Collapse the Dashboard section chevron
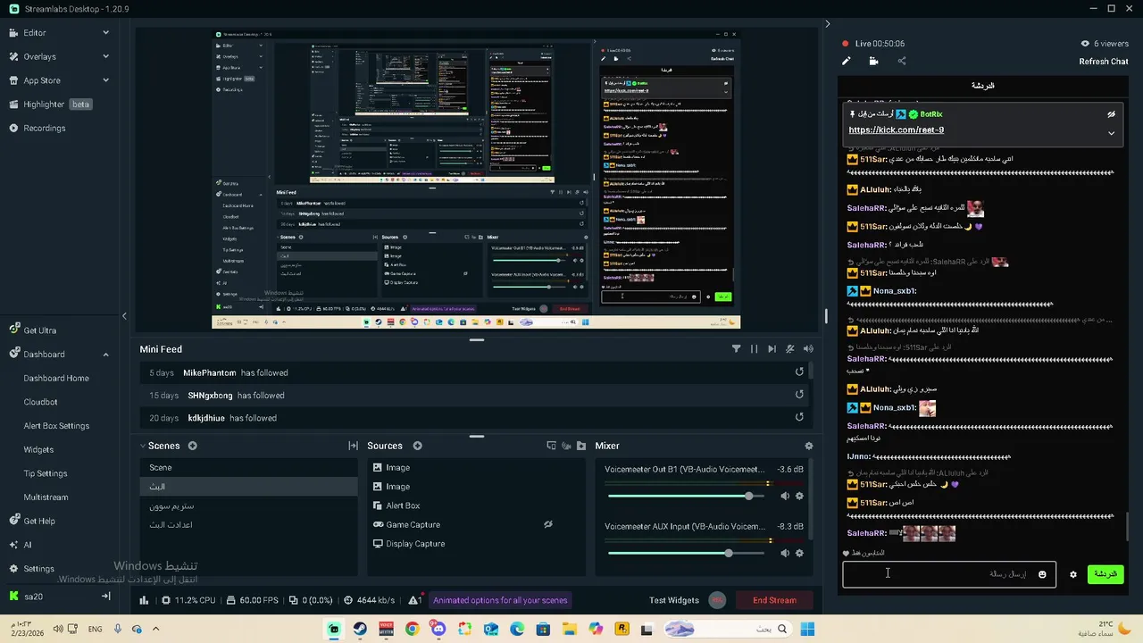Viewport: 1143px width, 643px height. tap(105, 355)
